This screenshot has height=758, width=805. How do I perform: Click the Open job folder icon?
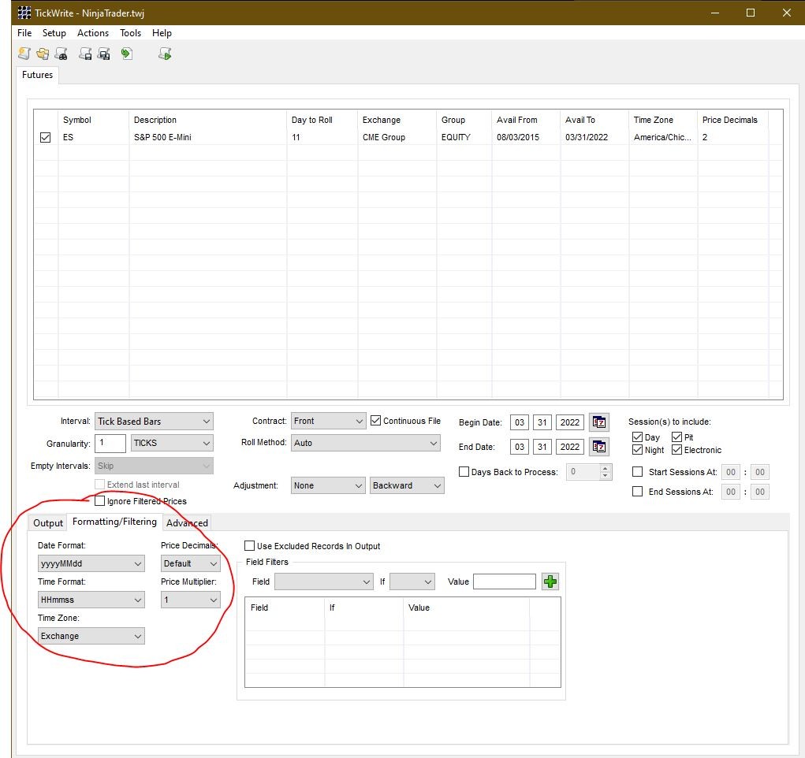point(43,54)
